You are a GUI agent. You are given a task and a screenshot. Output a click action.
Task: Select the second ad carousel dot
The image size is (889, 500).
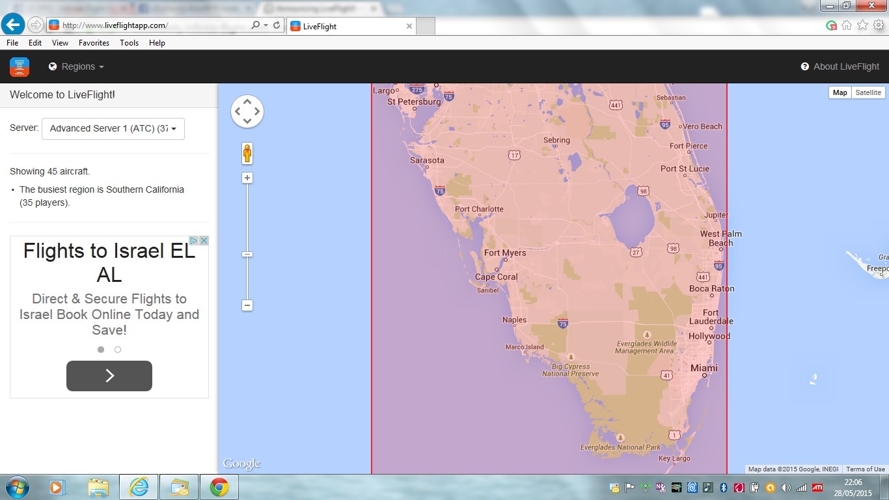tap(118, 350)
